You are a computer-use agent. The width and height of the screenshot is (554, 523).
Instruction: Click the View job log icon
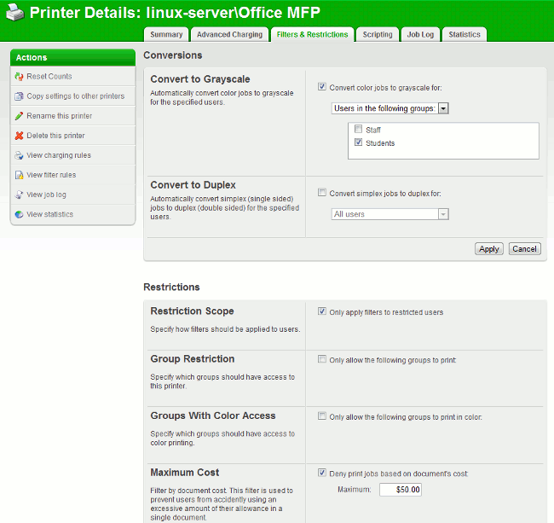pyautogui.click(x=19, y=195)
